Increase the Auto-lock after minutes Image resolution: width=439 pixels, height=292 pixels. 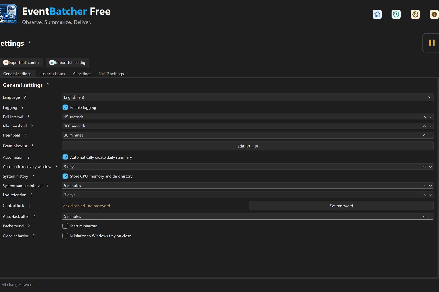click(424, 216)
